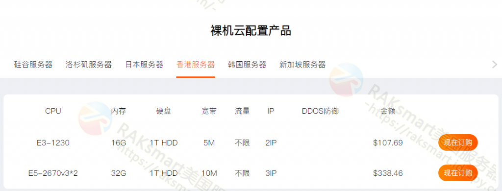Switch to the 韩国服务器 tab
Screen dimensions: 502x191
[247, 65]
